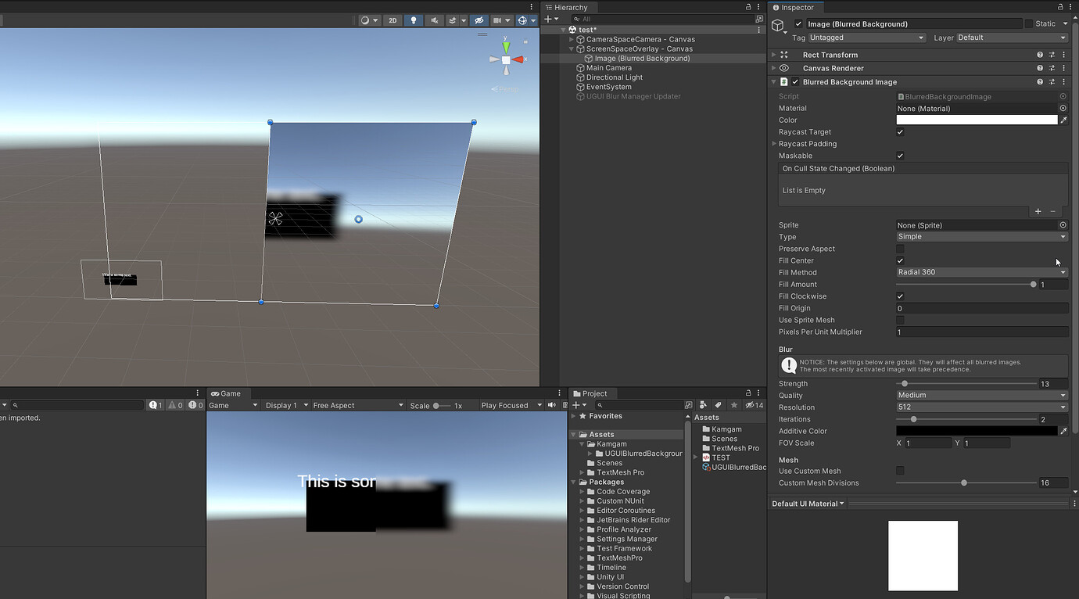Mute Scene view audio speaker icon
The height and width of the screenshot is (599, 1079).
pyautogui.click(x=433, y=20)
